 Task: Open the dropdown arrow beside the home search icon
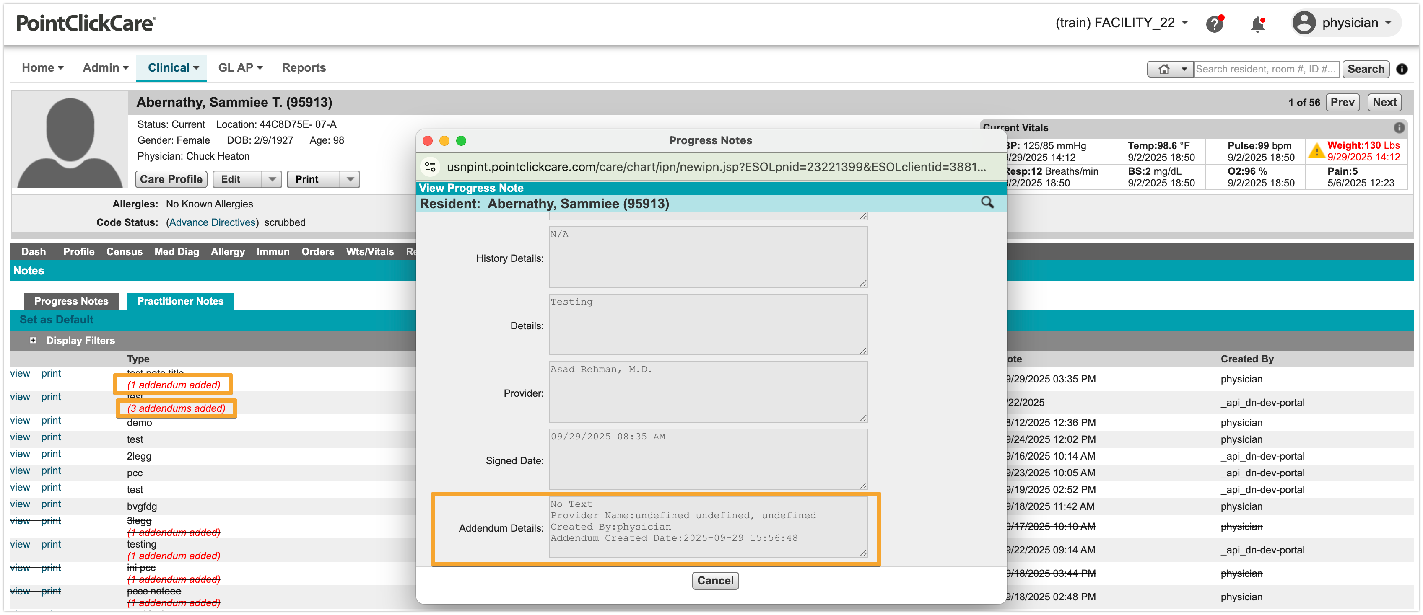(x=1184, y=69)
